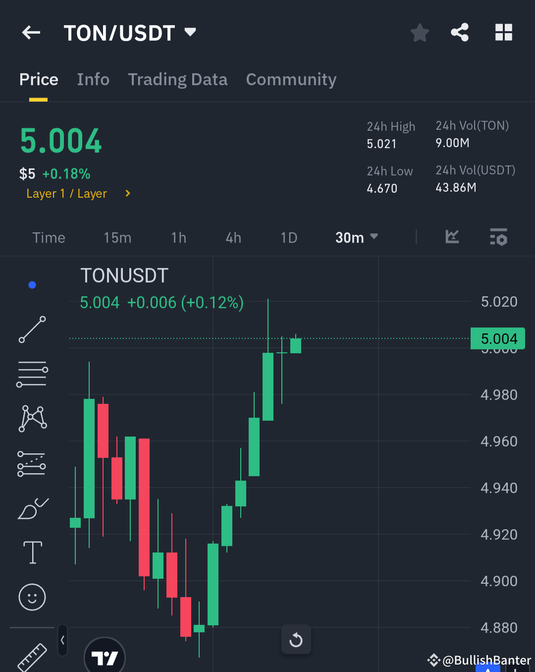Select the horizontal lines drawing tool
The width and height of the screenshot is (535, 672).
[32, 374]
